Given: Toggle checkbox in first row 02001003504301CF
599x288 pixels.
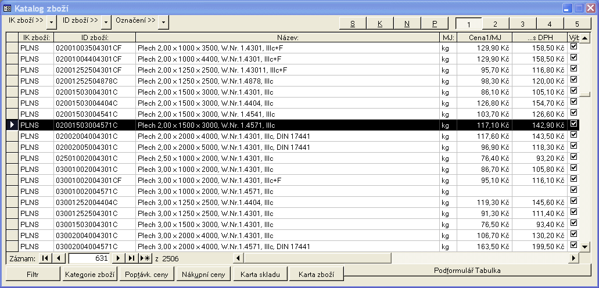Looking at the screenshot, I should pyautogui.click(x=574, y=47).
